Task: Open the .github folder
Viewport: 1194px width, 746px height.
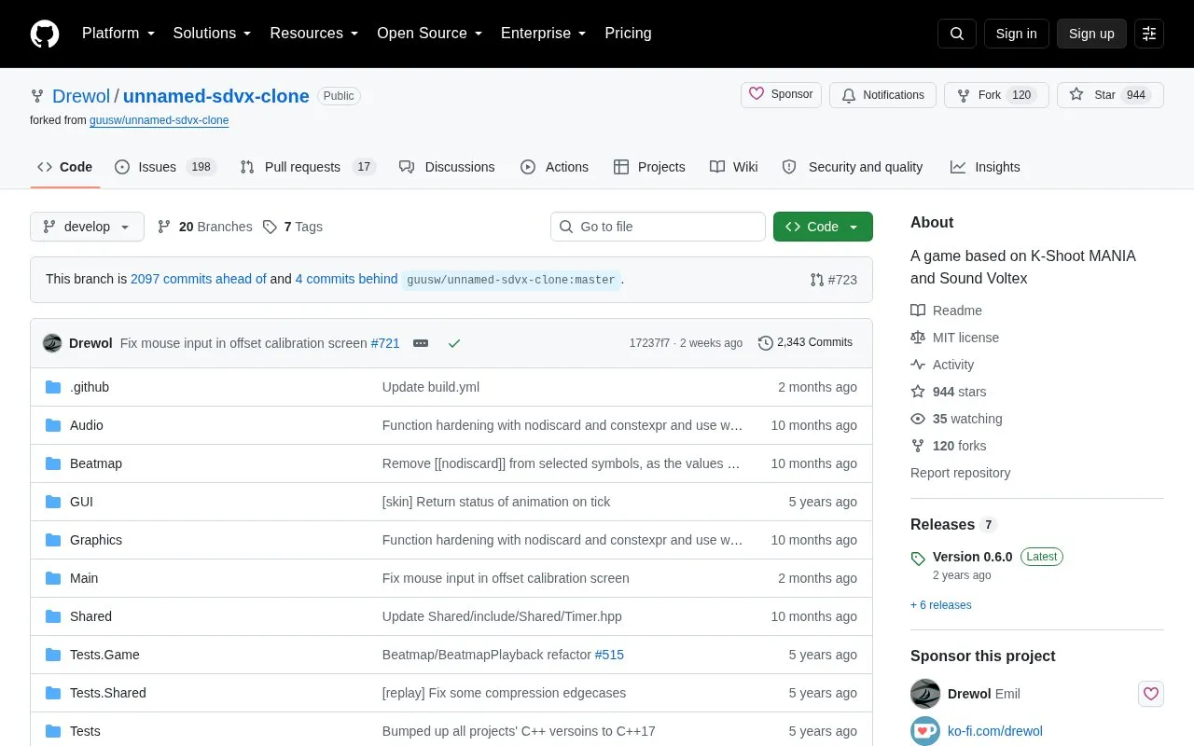Action: 90,387
